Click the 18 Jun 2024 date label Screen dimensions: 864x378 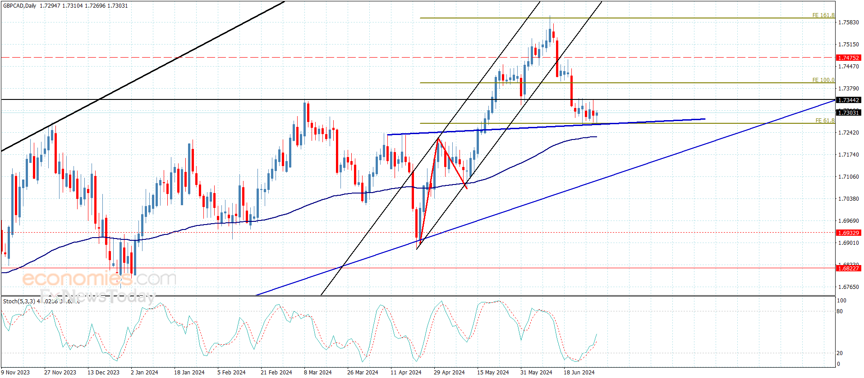click(x=579, y=372)
